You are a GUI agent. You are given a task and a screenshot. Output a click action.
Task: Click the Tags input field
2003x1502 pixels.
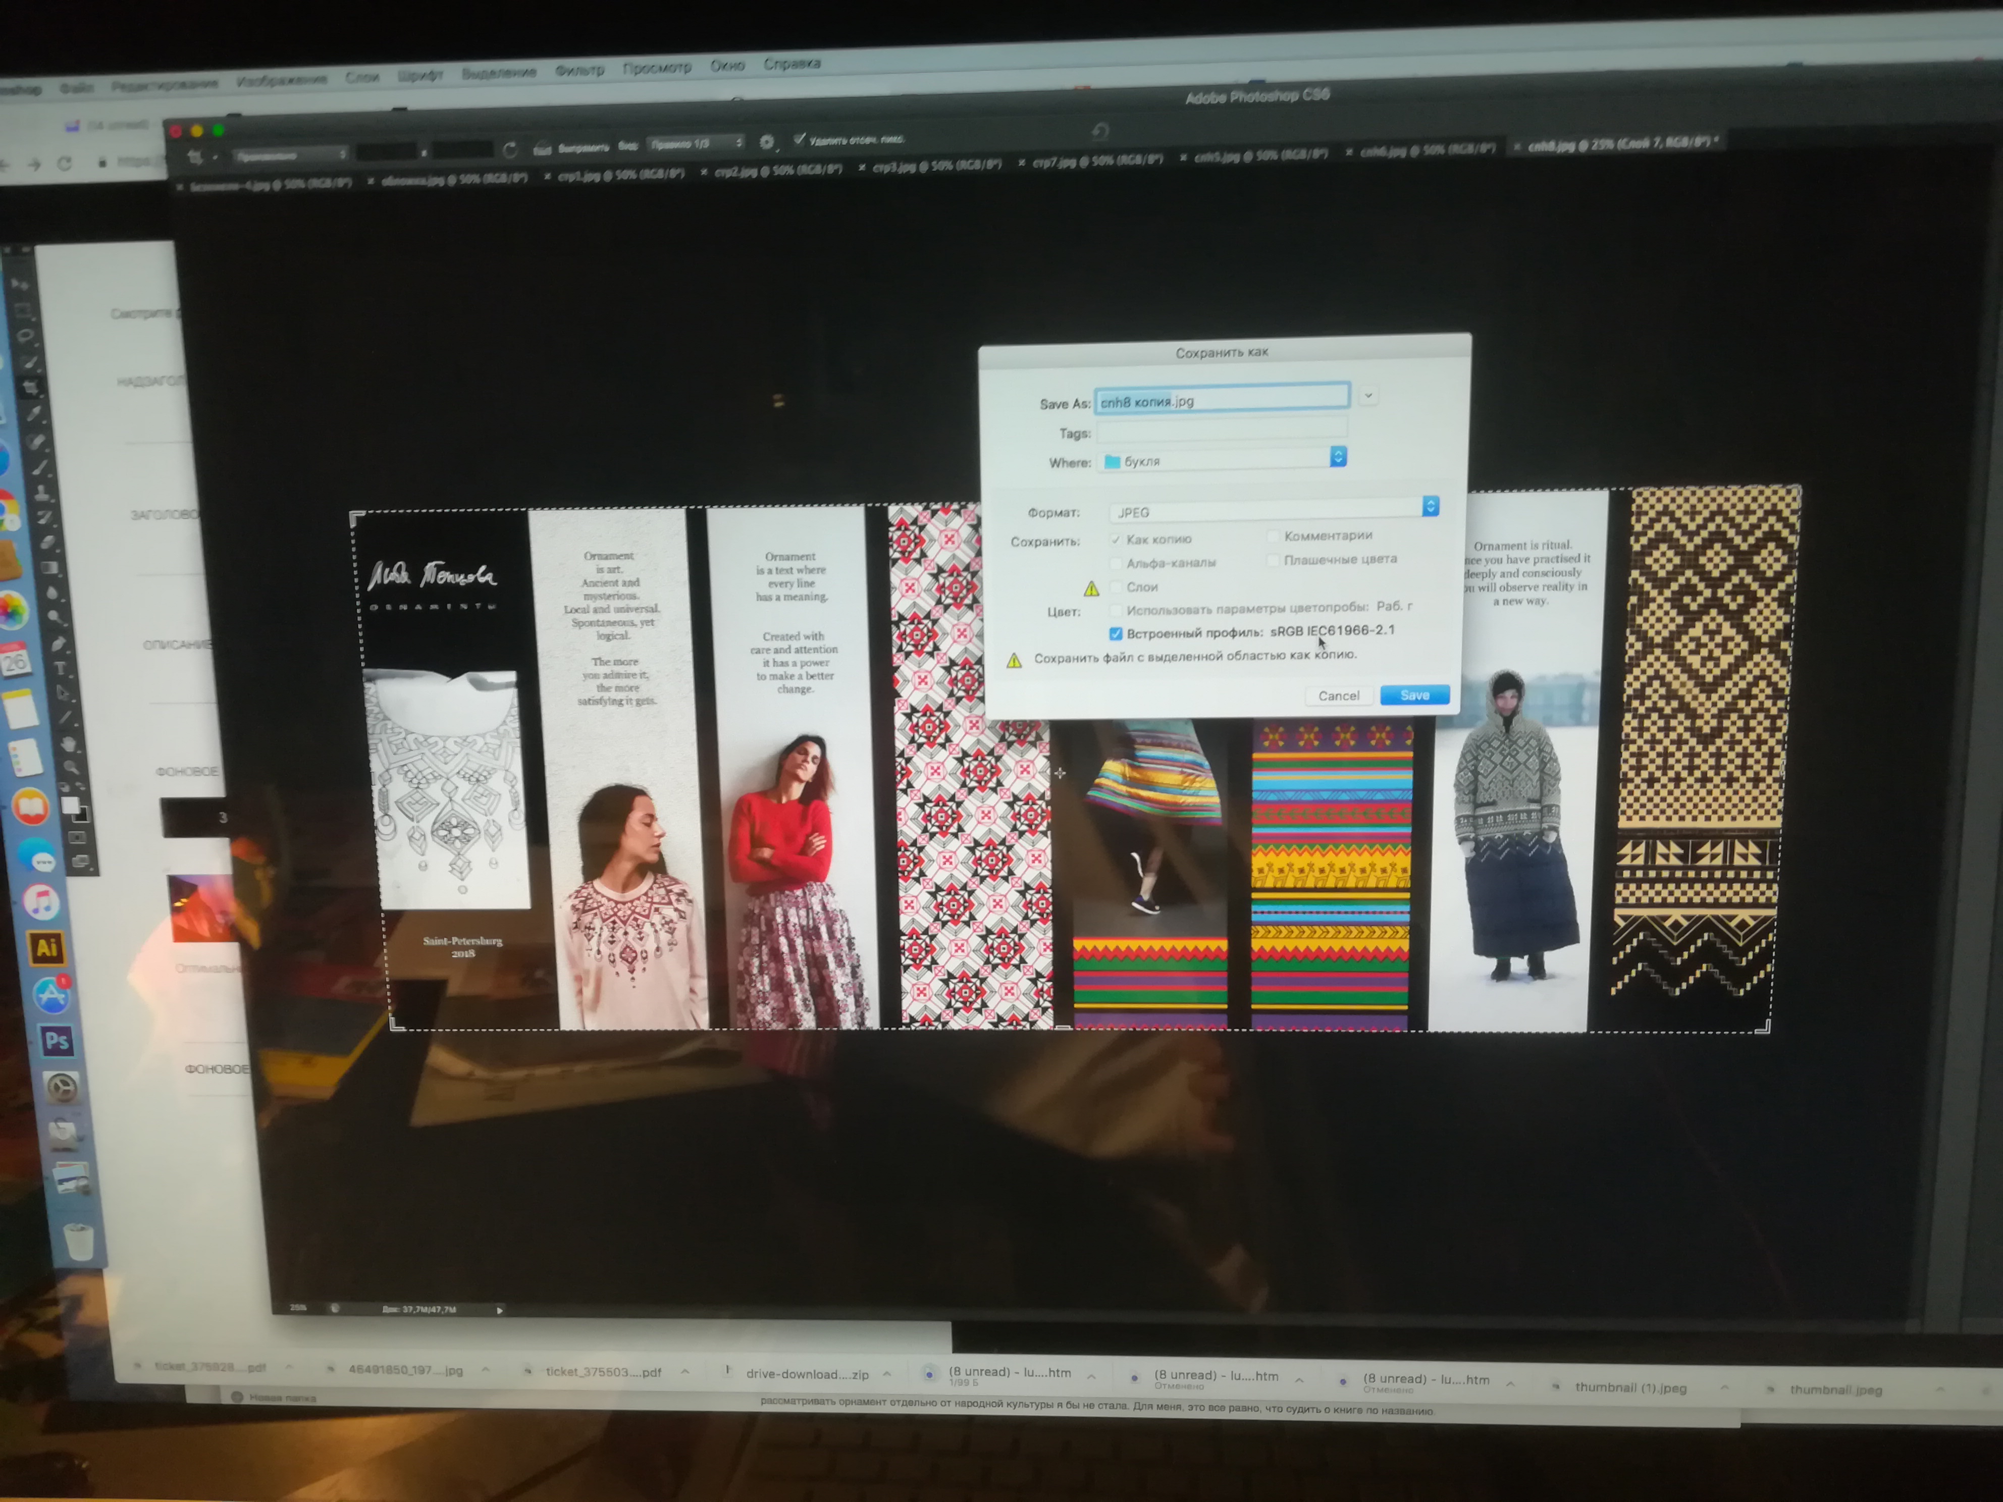pyautogui.click(x=1222, y=430)
